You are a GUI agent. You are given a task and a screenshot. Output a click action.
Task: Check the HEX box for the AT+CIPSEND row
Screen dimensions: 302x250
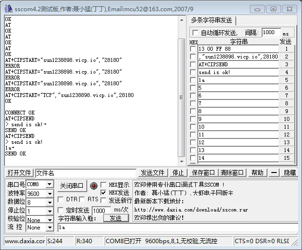(x=193, y=64)
